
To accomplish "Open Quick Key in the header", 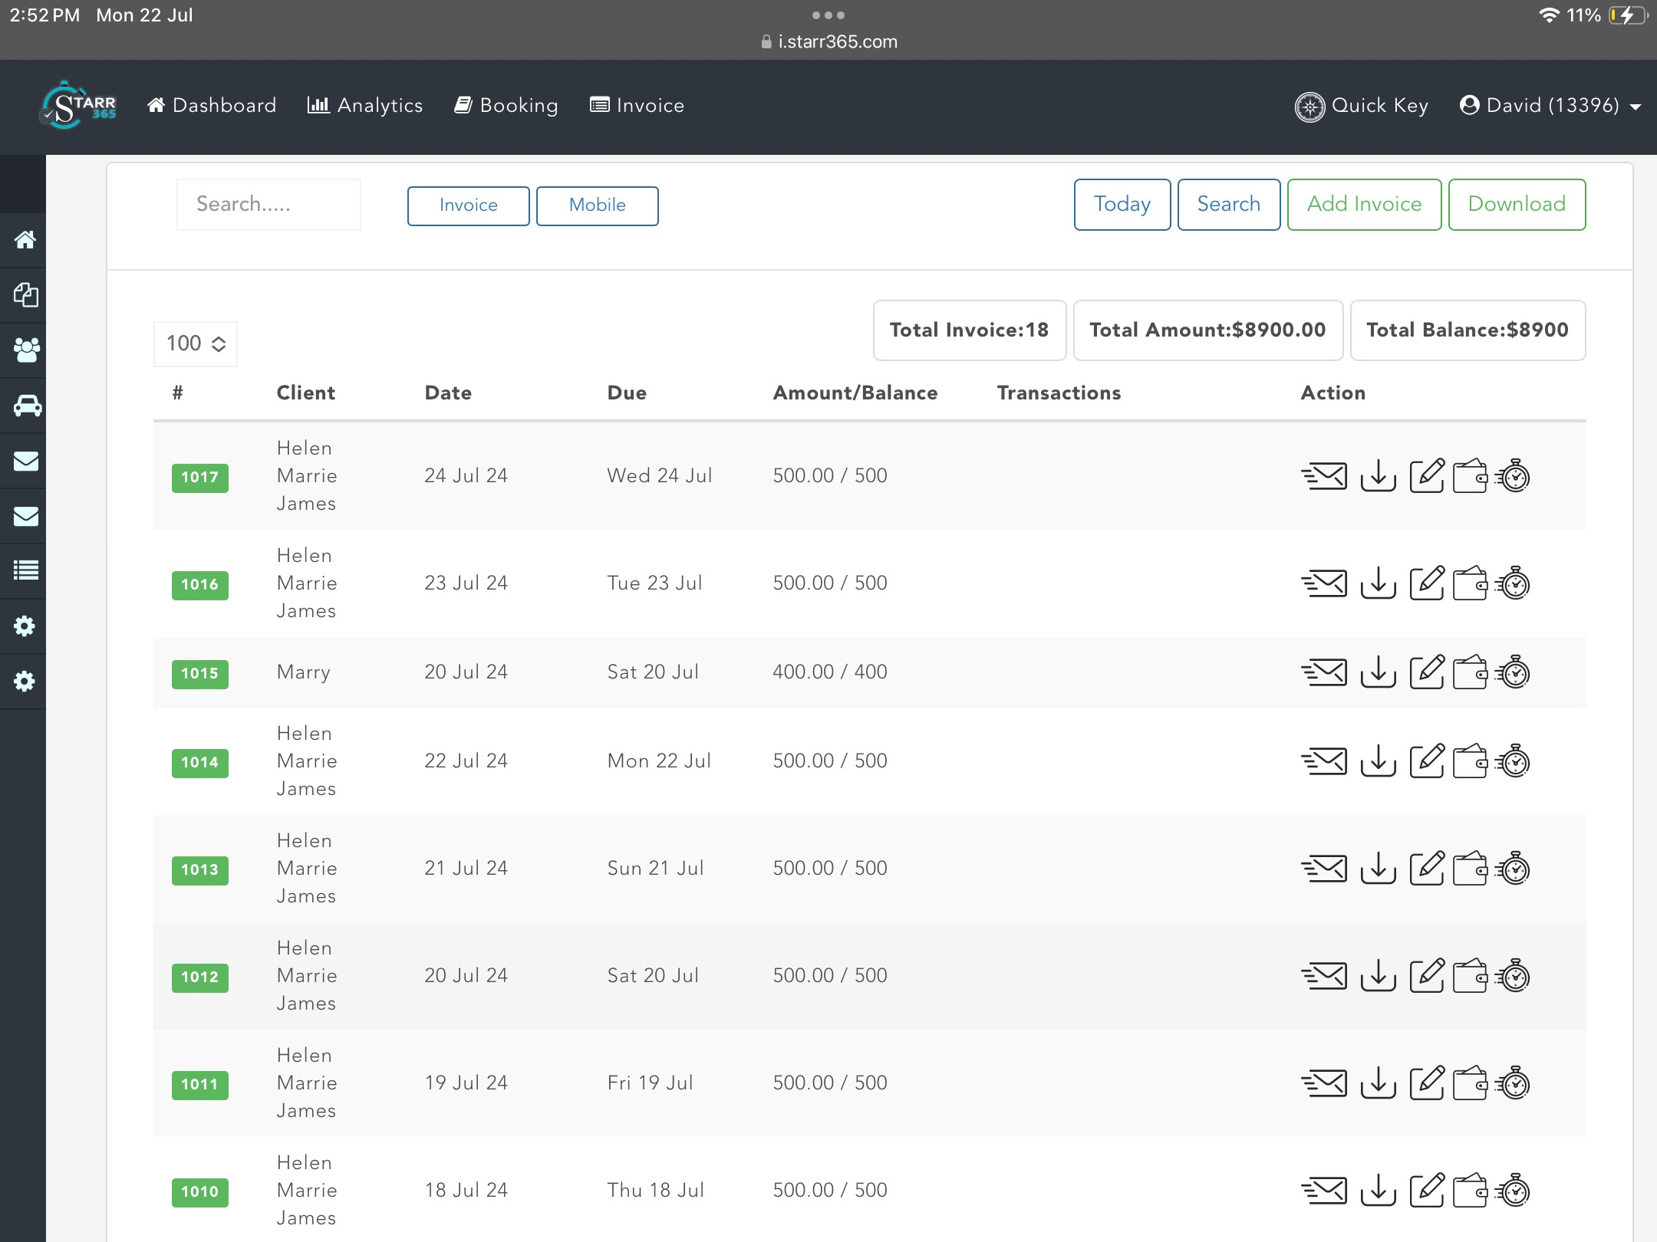I will 1362,106.
